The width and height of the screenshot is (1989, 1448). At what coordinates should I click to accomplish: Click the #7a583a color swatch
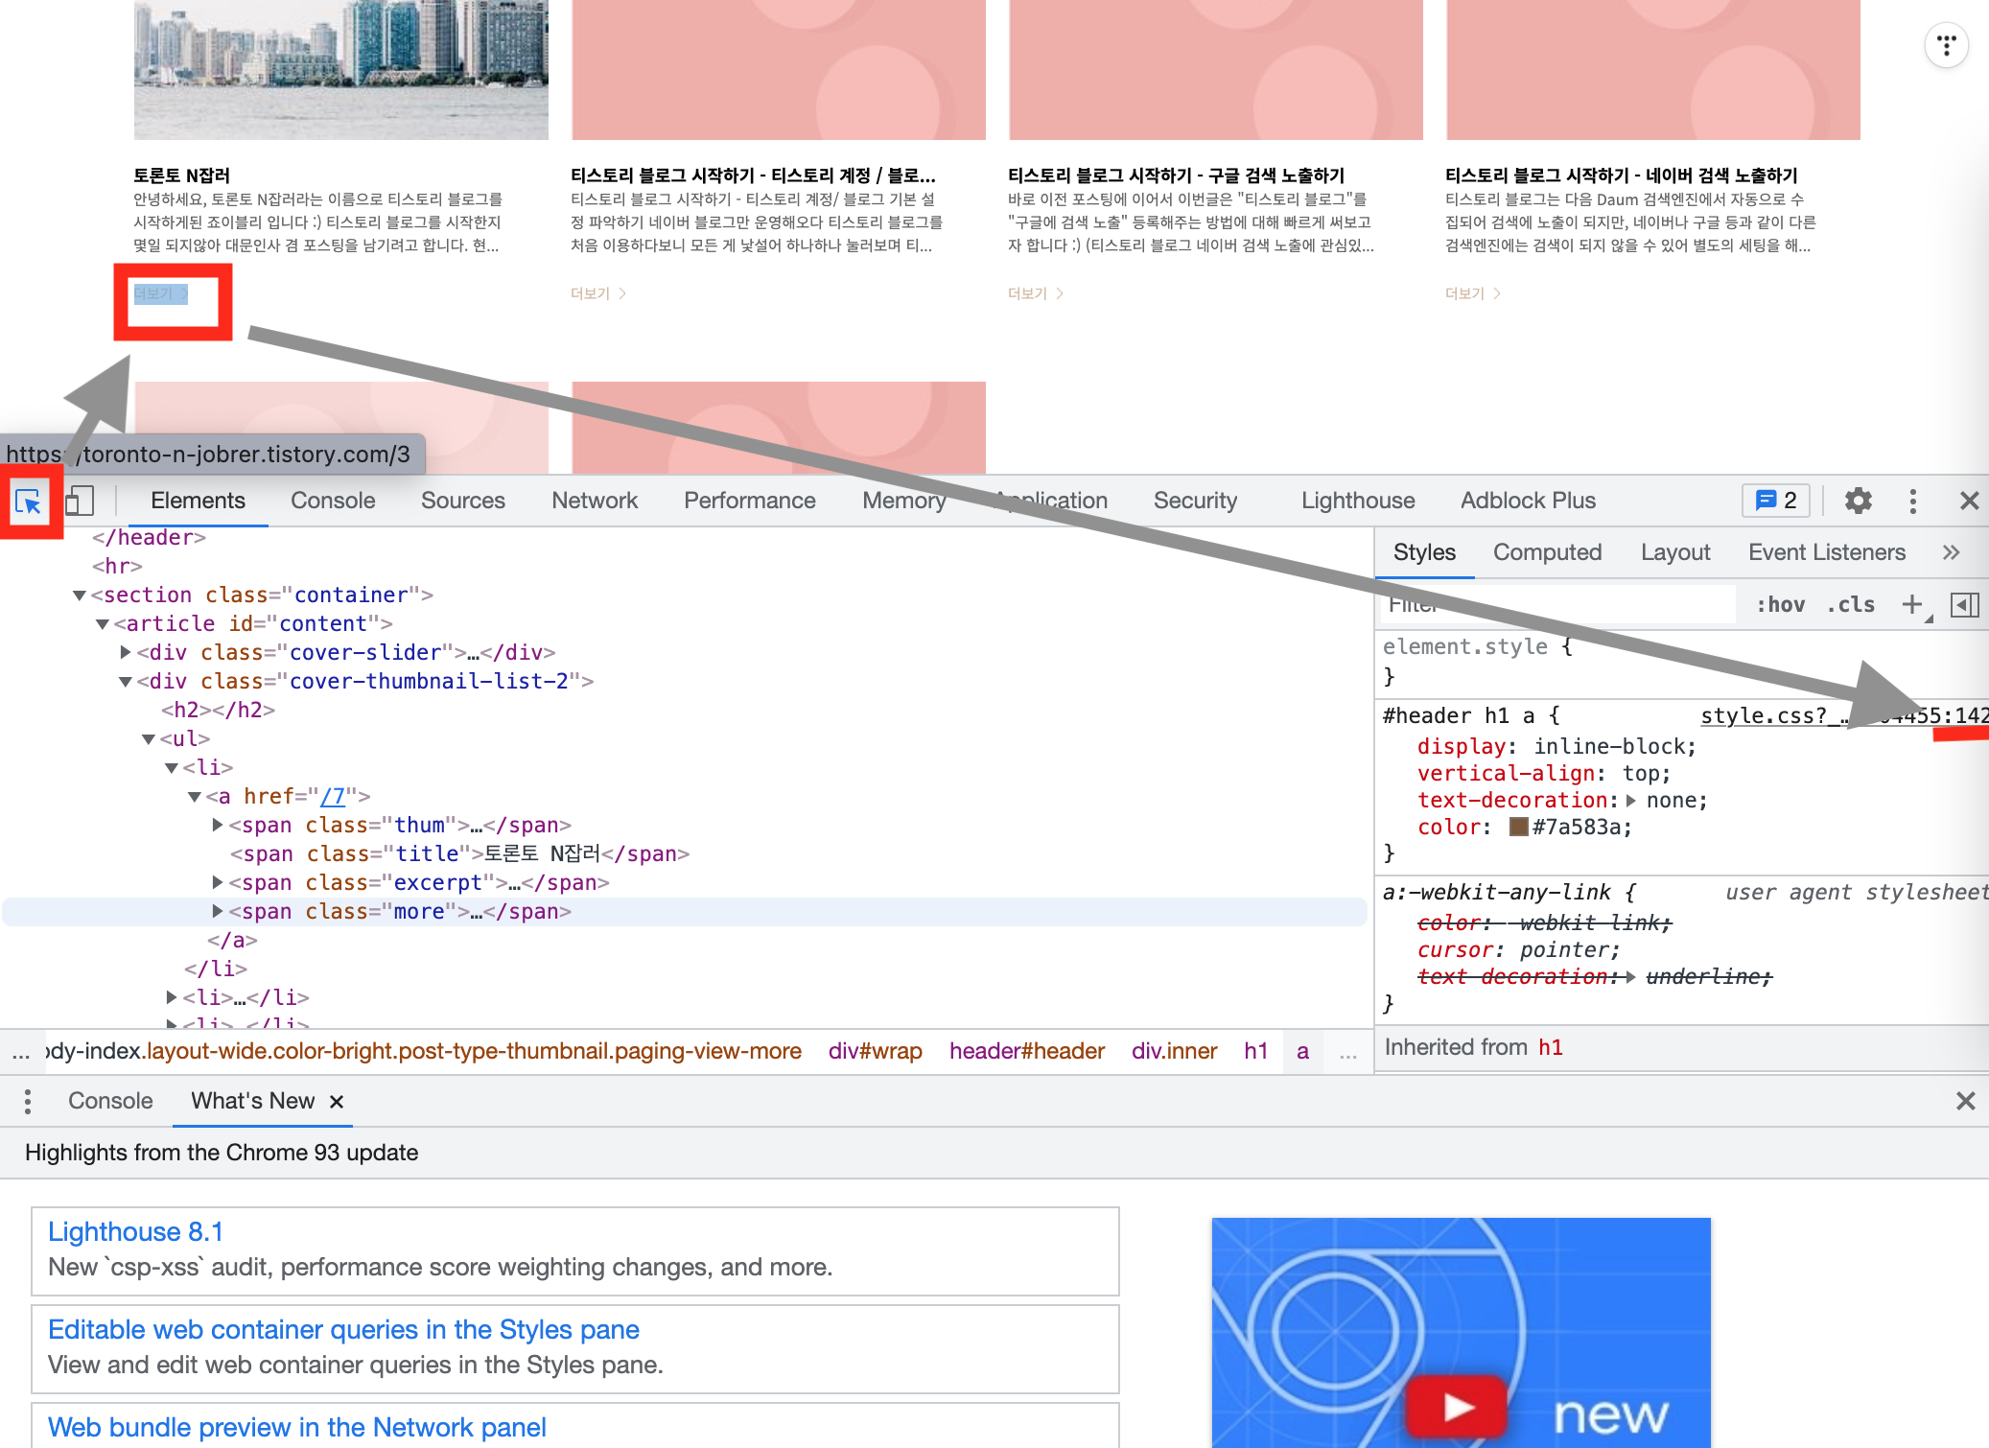(x=1518, y=827)
